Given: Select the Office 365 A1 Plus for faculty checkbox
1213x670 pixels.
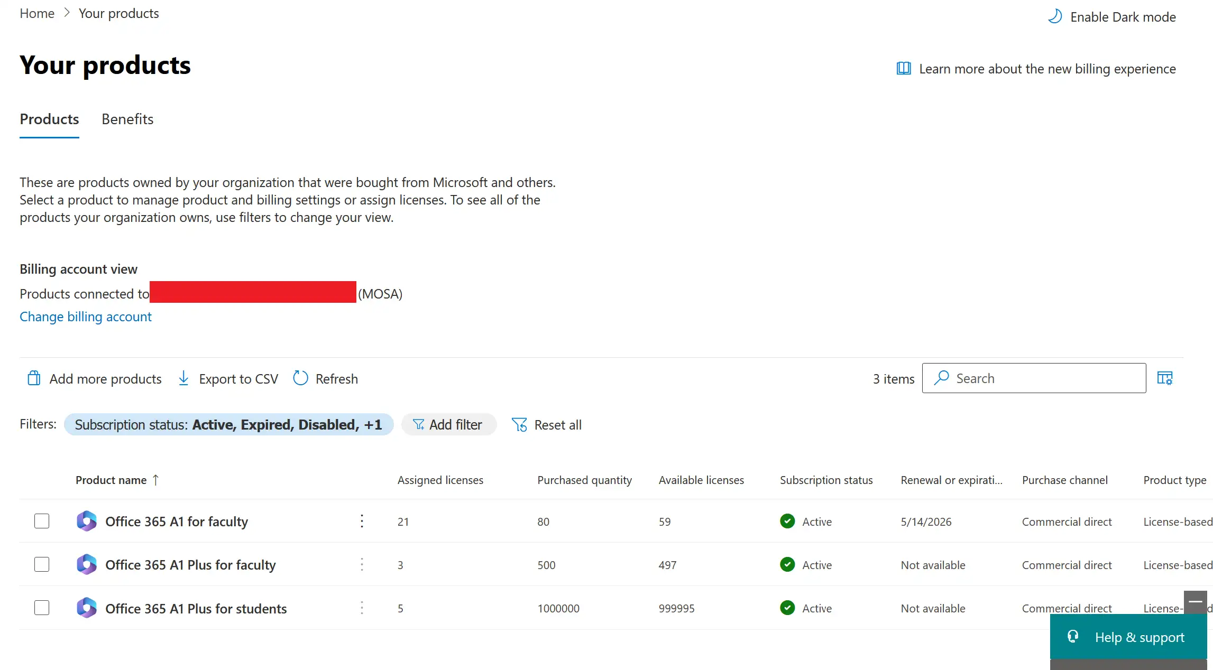Looking at the screenshot, I should tap(42, 564).
